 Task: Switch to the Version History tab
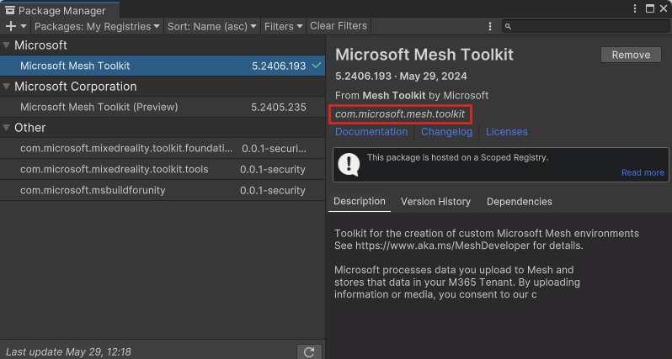435,202
